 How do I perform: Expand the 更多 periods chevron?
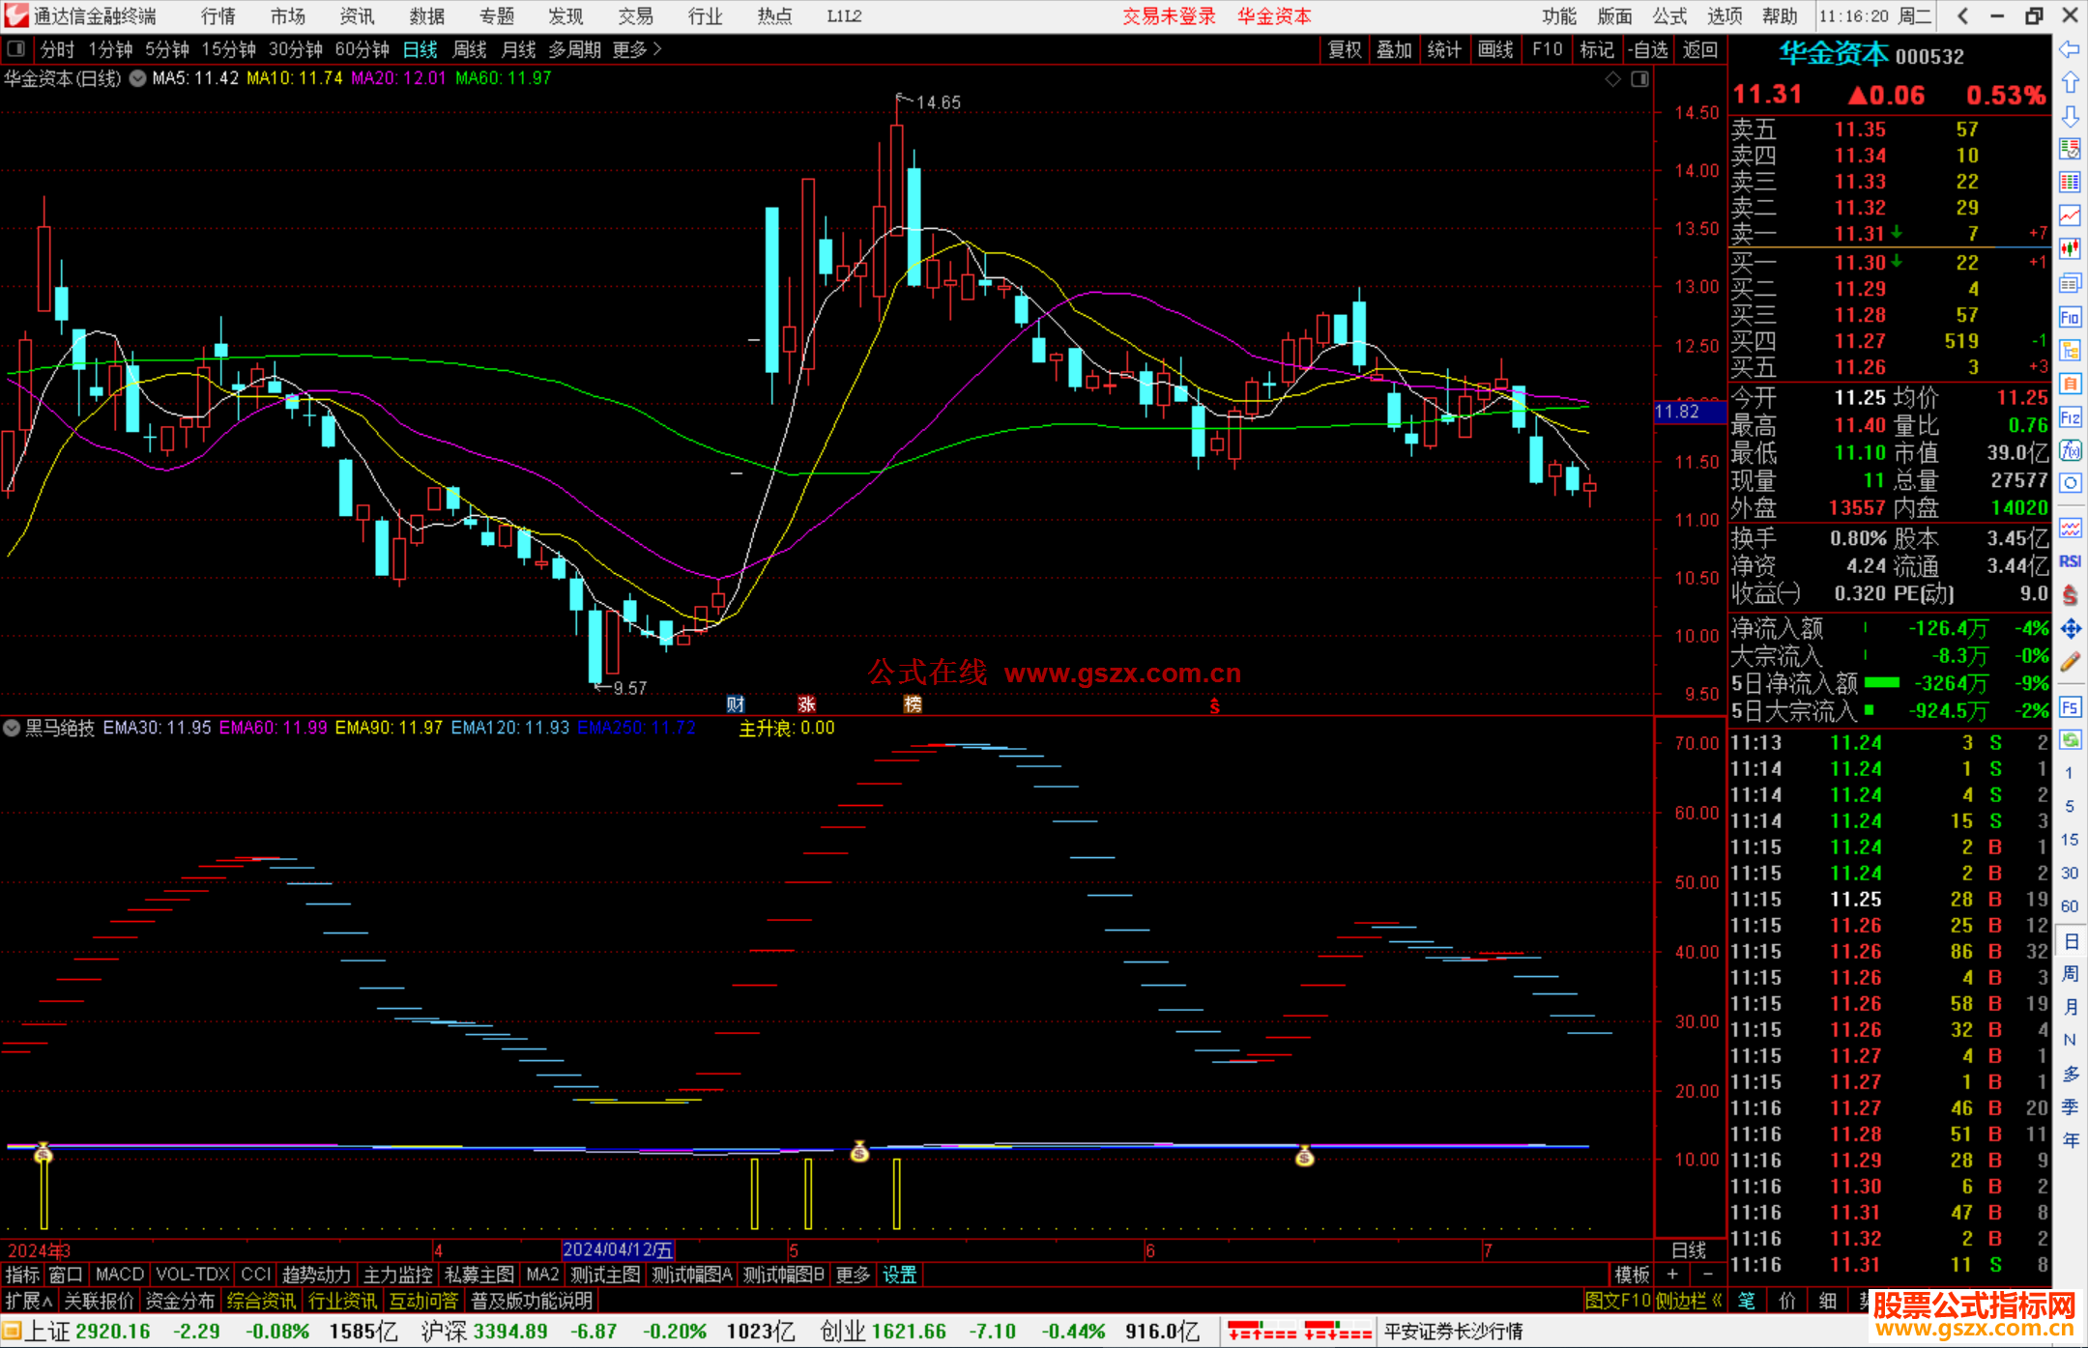click(657, 48)
